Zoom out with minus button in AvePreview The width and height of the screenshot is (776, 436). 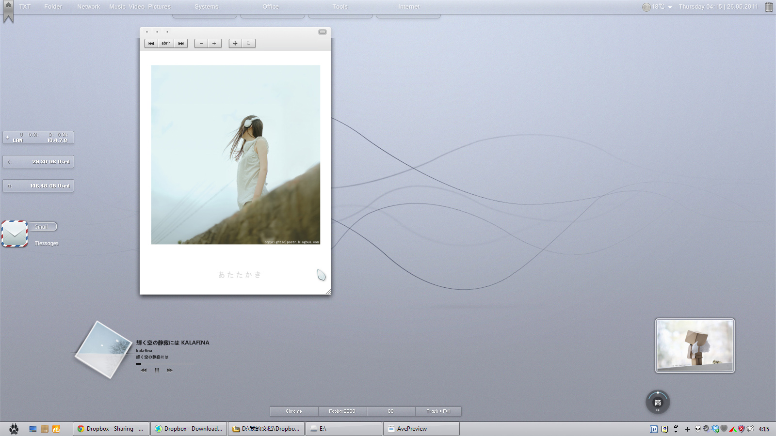(201, 44)
